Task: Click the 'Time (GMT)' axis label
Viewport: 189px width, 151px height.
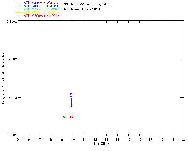Action: tap(101, 144)
